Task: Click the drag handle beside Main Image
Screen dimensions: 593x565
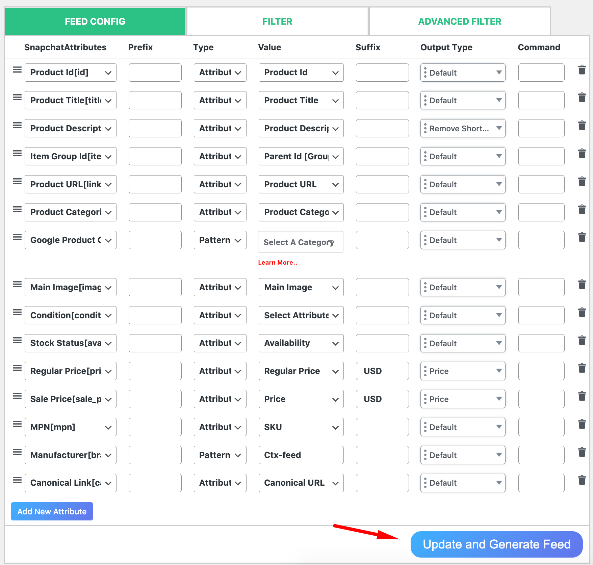Action: 17,285
